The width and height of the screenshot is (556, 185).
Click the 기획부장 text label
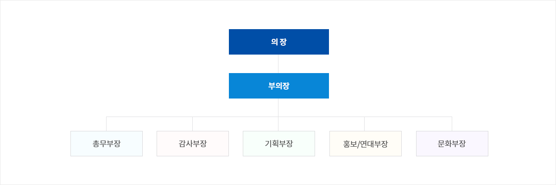(279, 143)
